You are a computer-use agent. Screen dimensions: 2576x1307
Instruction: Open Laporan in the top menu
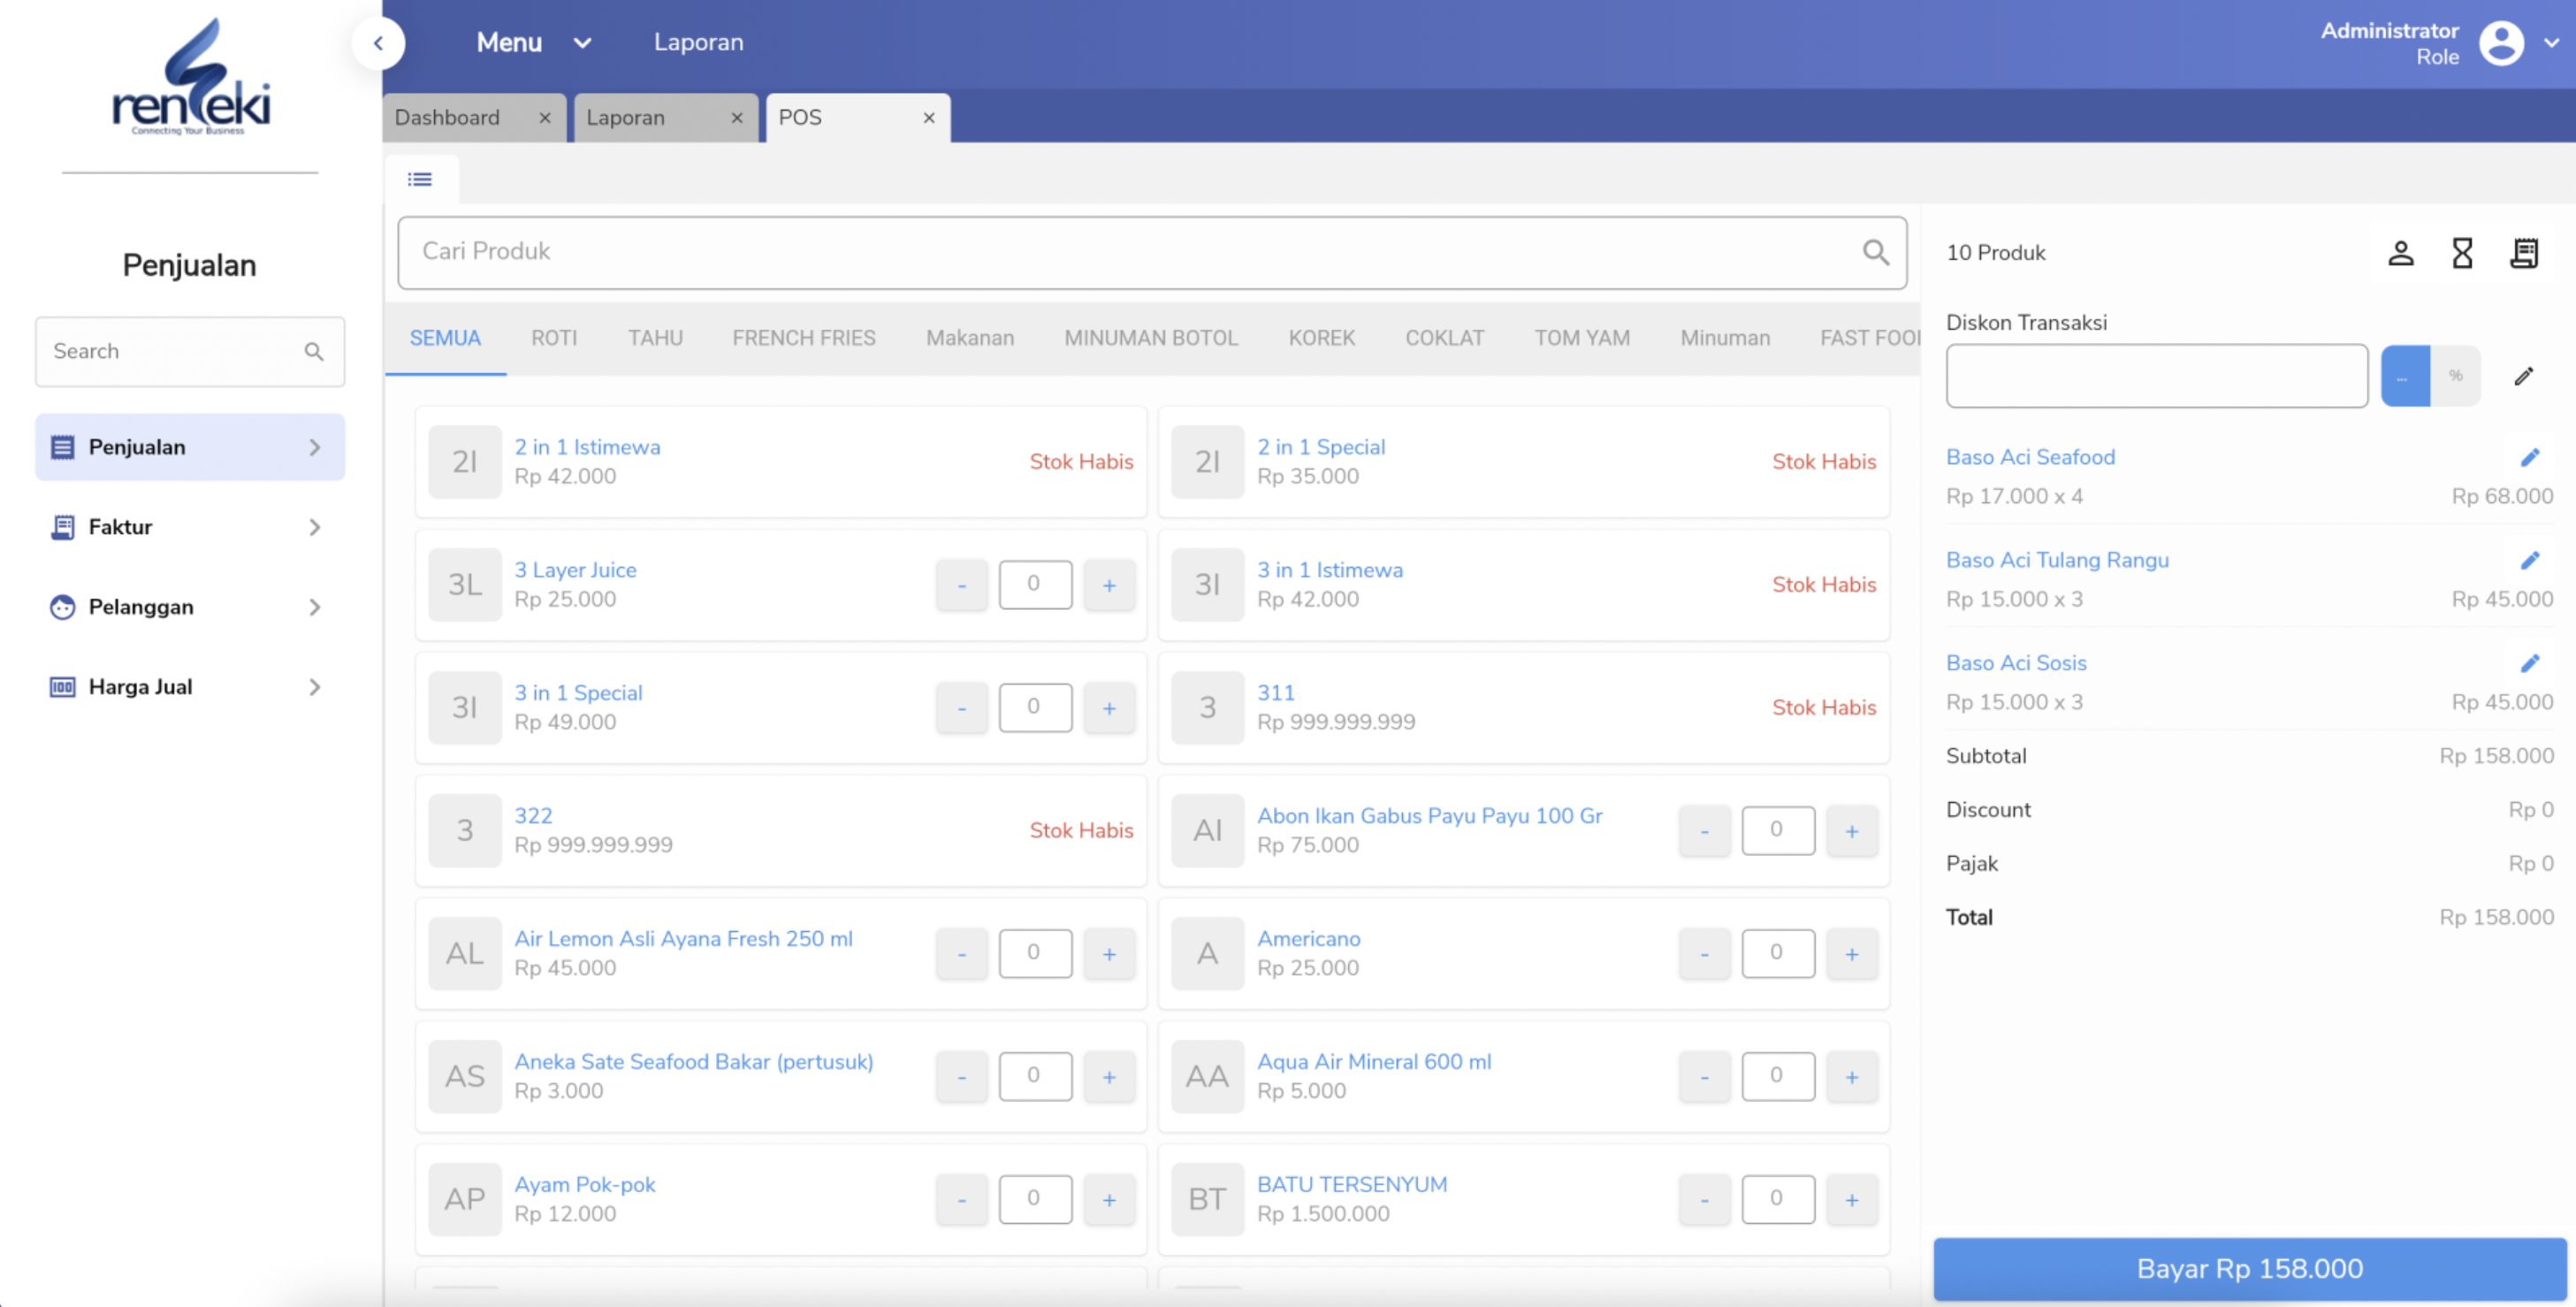tap(698, 42)
